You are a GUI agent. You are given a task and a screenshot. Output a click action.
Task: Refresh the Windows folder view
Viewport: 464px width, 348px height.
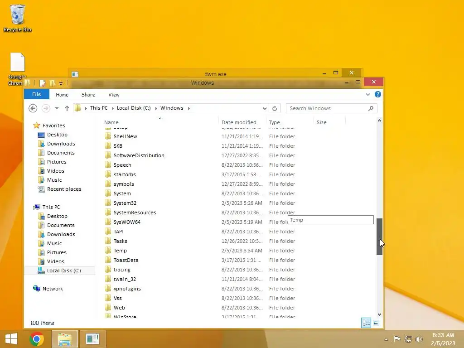point(275,108)
